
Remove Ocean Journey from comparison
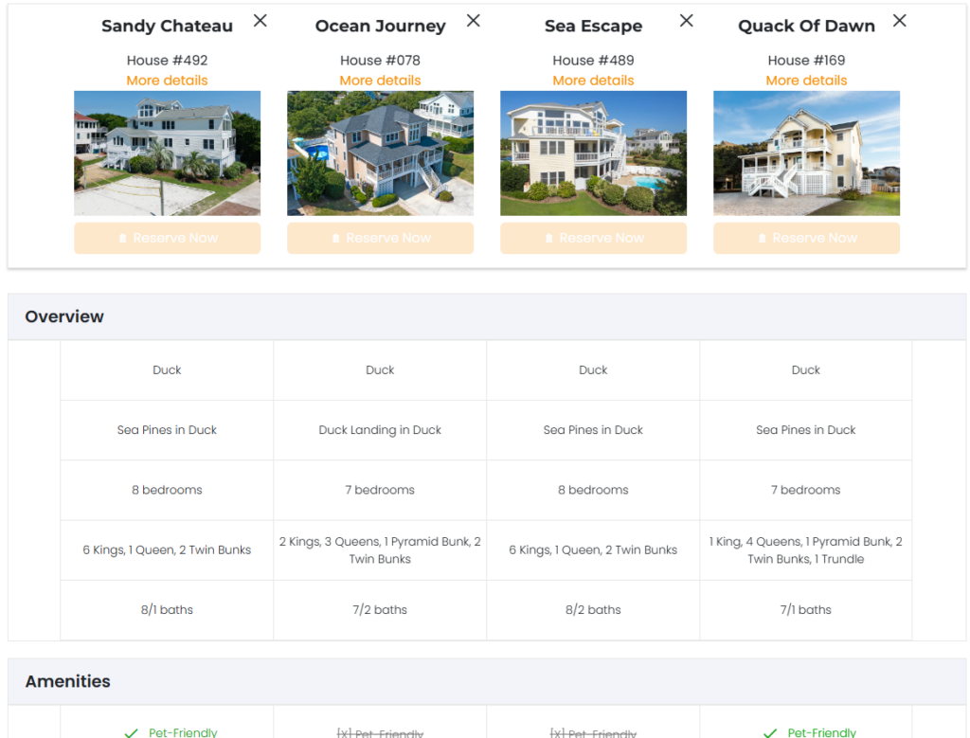point(474,21)
